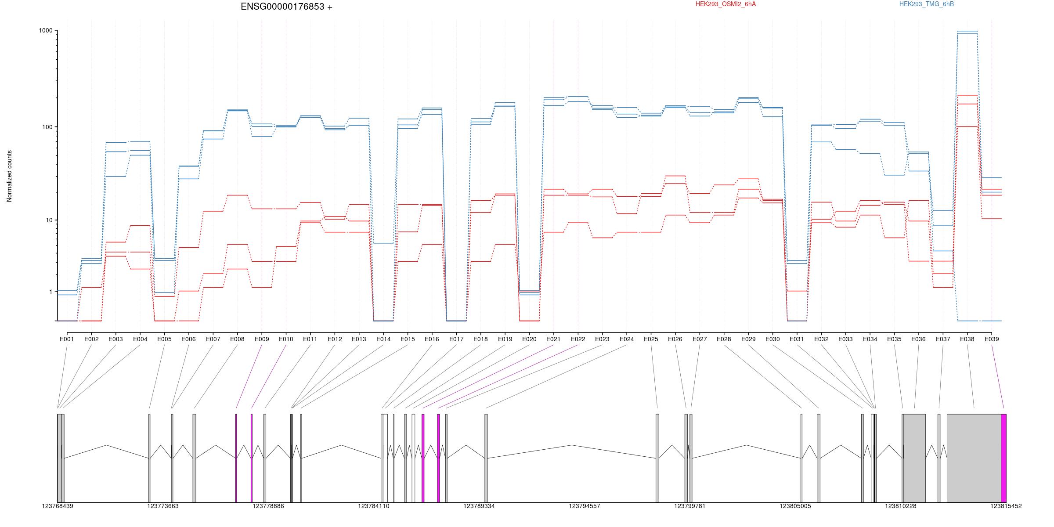Select exon label E010

coord(286,339)
